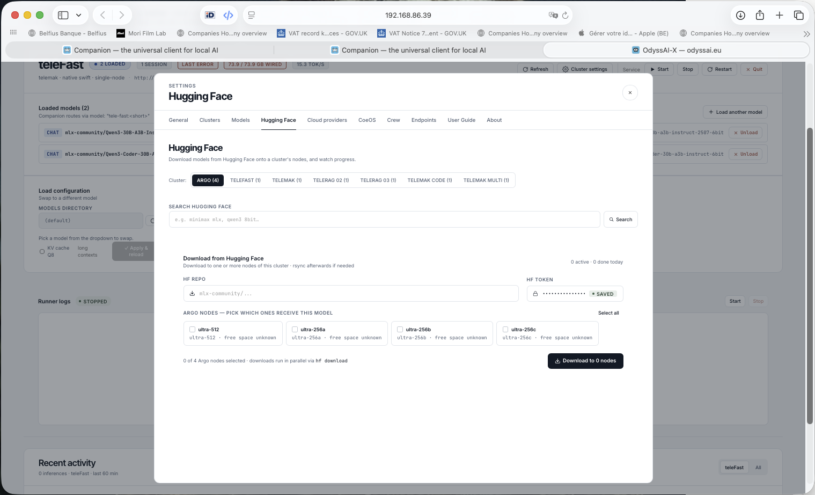Click Download to 0 nodes button

585,361
